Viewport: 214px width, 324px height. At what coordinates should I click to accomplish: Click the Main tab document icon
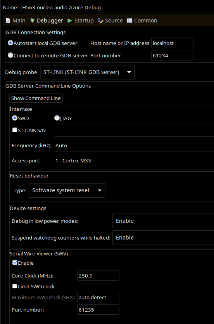point(8,21)
